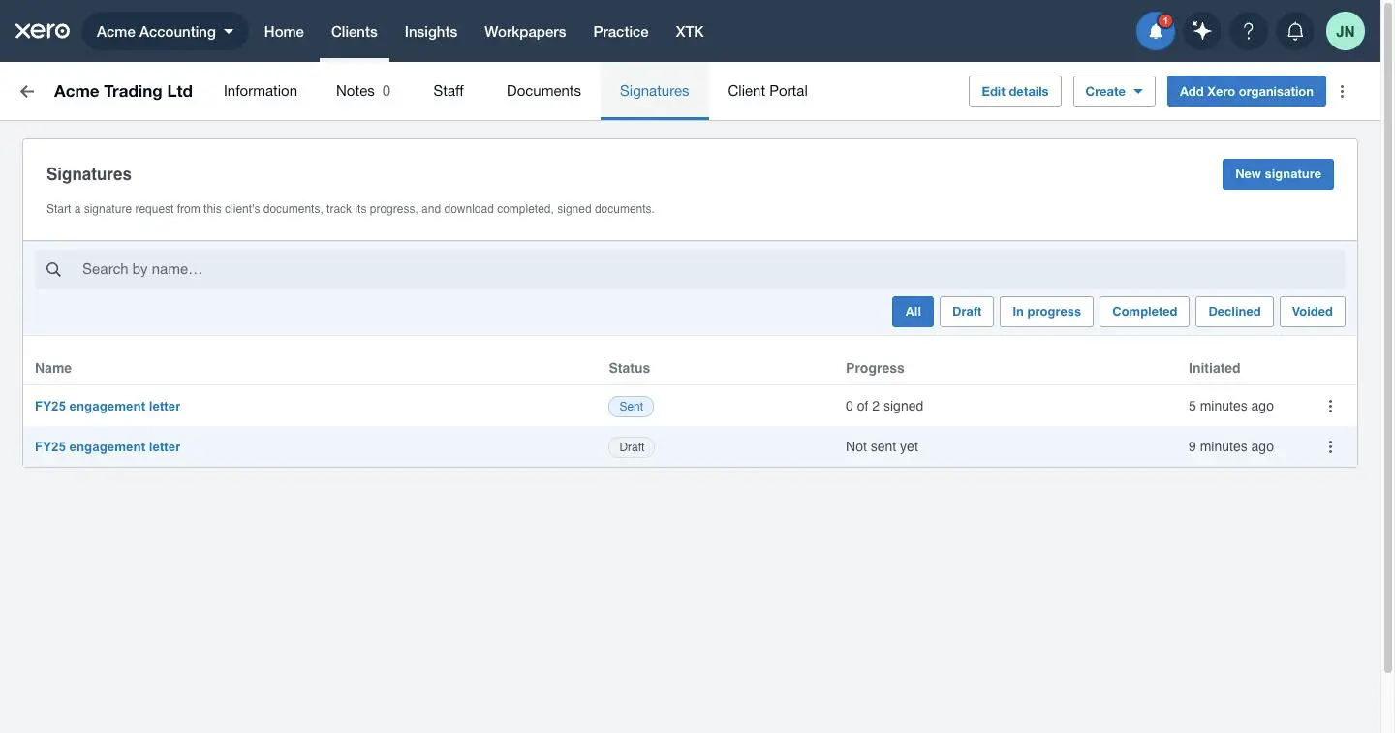
Task: Open the Draft FY25 engagement letter
Action: 108,446
